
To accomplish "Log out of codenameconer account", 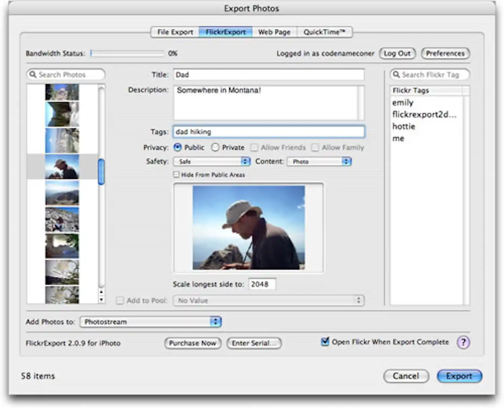I will pos(397,53).
